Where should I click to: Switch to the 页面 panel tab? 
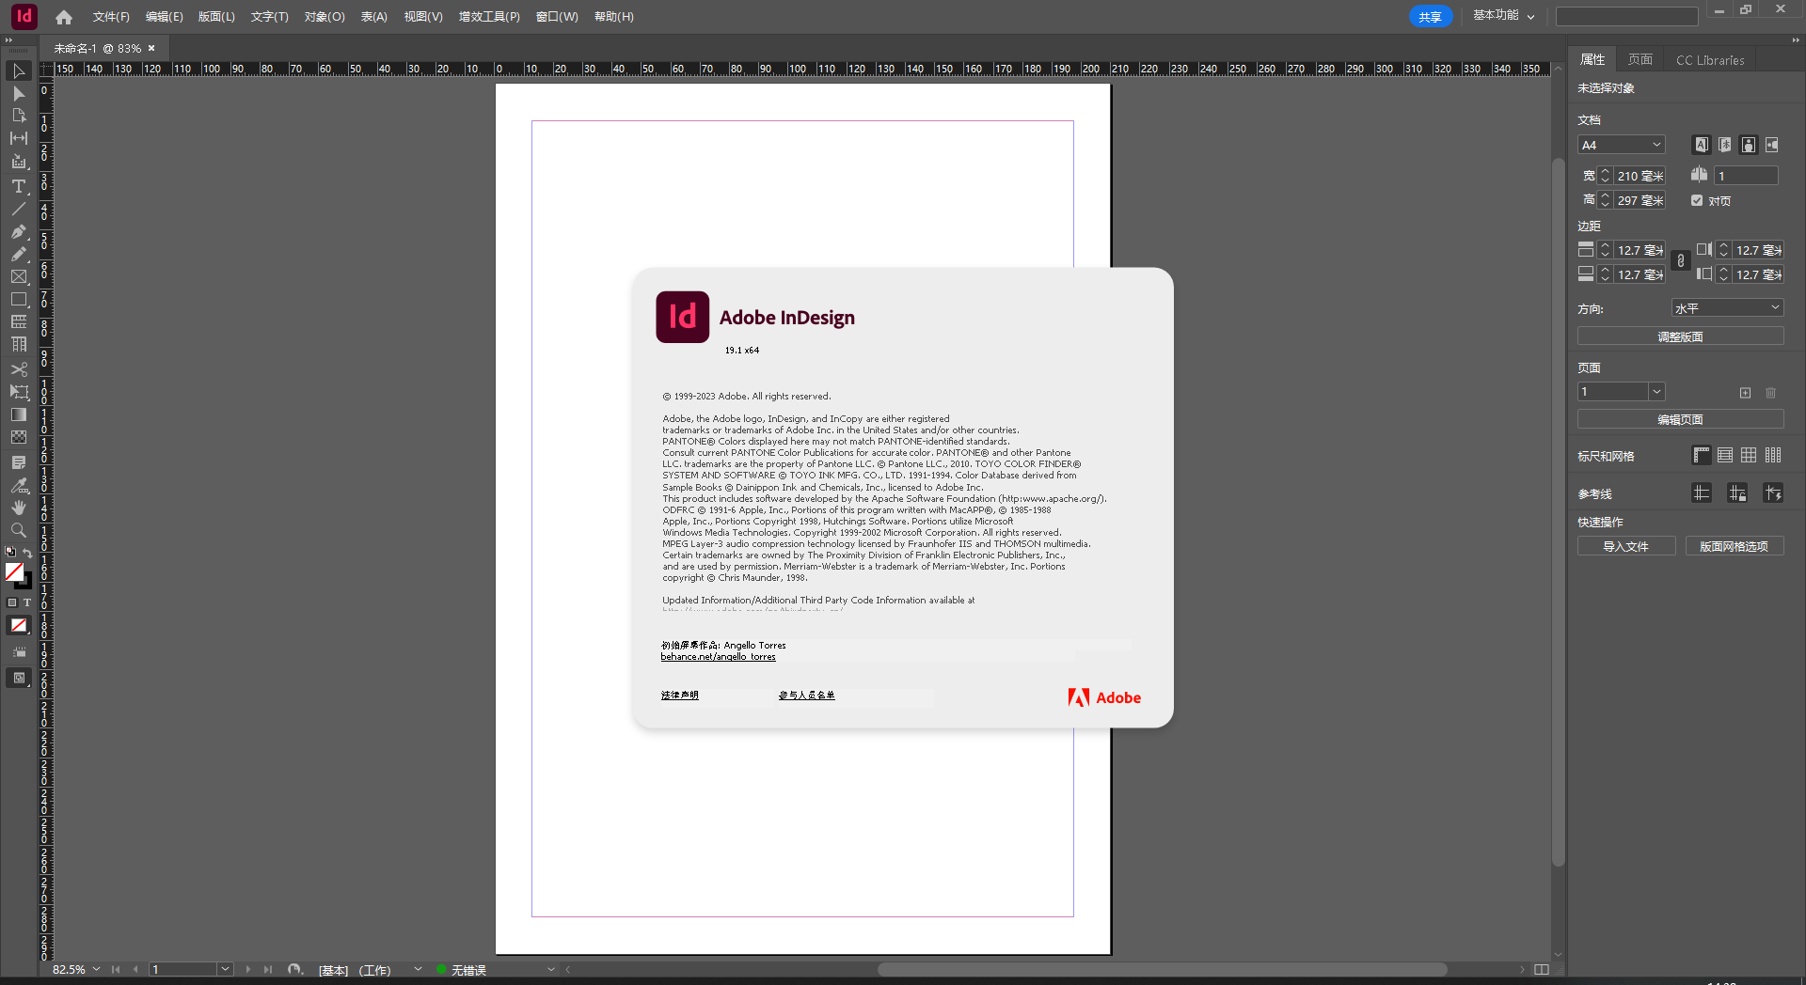1640,59
